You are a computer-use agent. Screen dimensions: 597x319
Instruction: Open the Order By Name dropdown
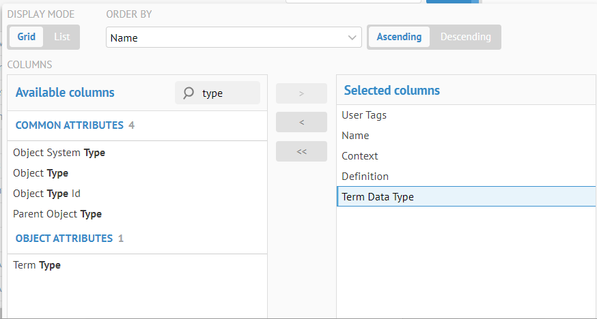coord(234,37)
